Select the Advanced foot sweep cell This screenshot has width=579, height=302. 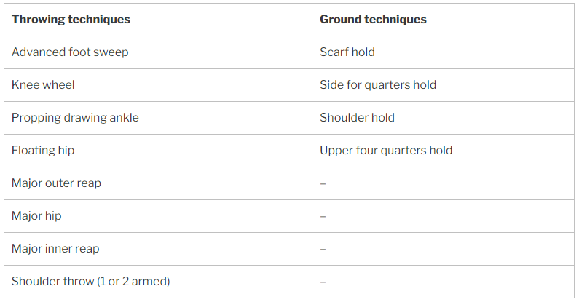click(x=158, y=52)
